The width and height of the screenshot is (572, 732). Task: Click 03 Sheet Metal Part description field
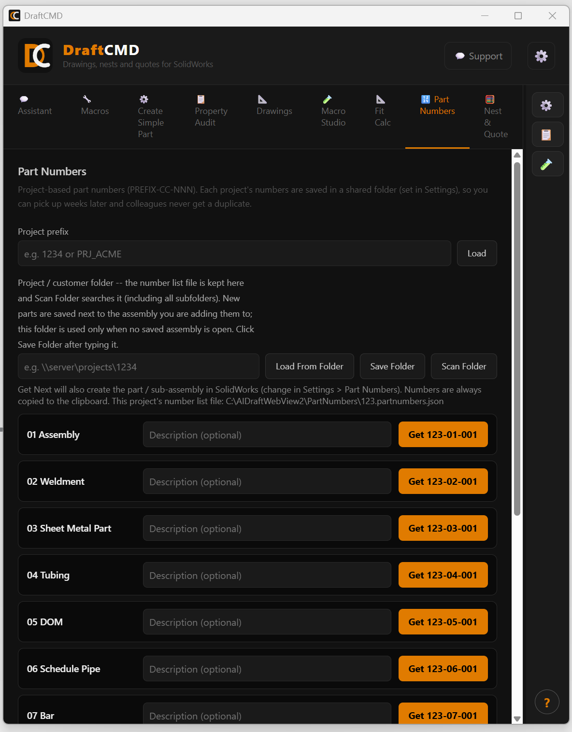click(267, 528)
